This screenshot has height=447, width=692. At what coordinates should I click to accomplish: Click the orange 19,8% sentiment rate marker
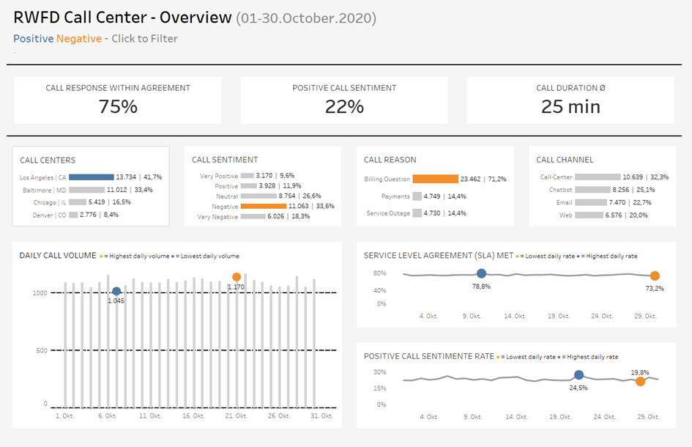641,381
